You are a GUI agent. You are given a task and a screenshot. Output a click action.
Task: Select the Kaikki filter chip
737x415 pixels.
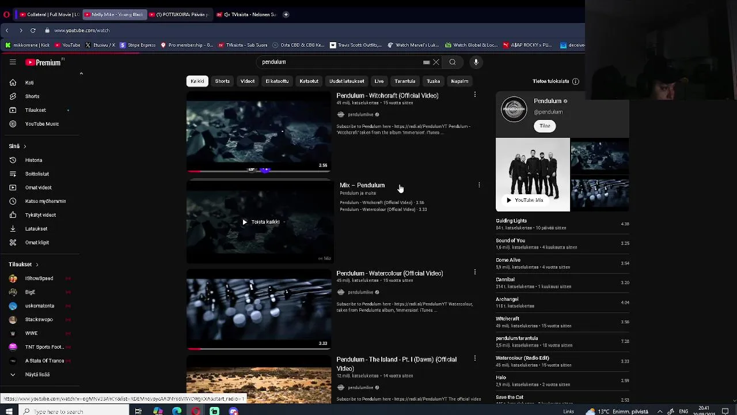[197, 81]
